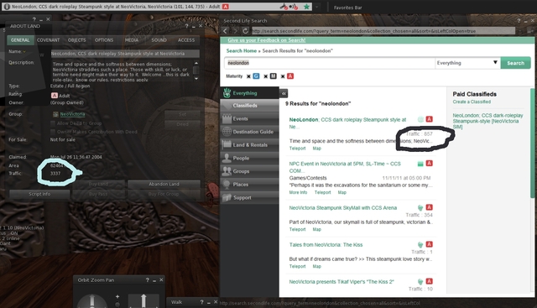Switch to the Covenant tab
537x308 pixels.
(x=49, y=40)
